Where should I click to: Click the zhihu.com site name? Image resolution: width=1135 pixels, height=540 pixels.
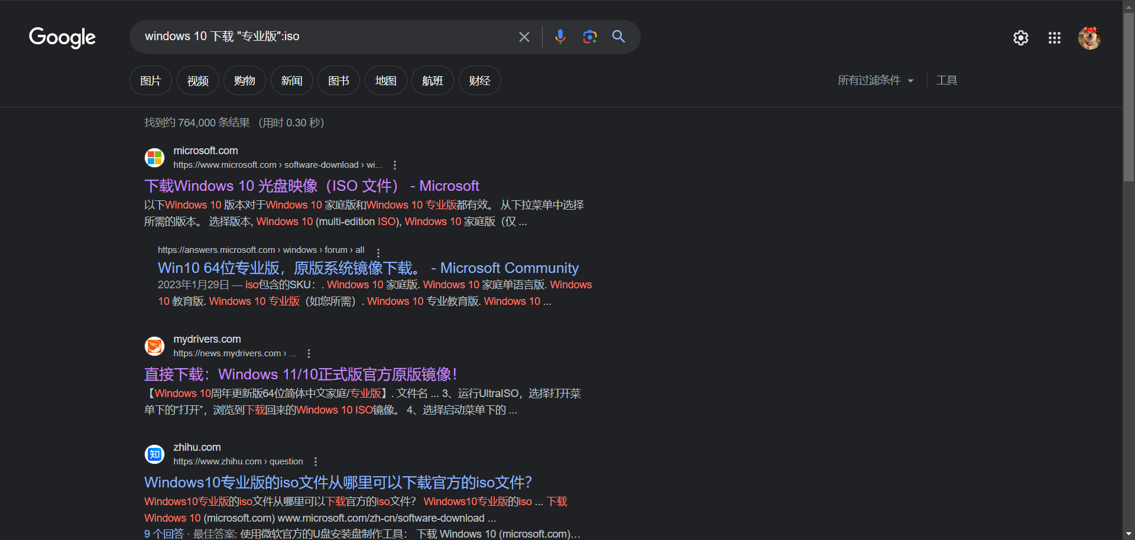[x=197, y=447]
